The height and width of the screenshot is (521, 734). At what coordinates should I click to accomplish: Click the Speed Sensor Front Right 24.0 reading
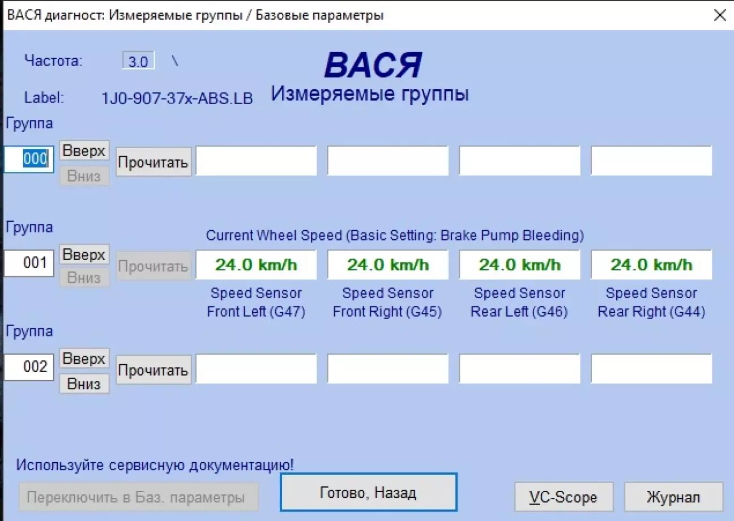387,264
